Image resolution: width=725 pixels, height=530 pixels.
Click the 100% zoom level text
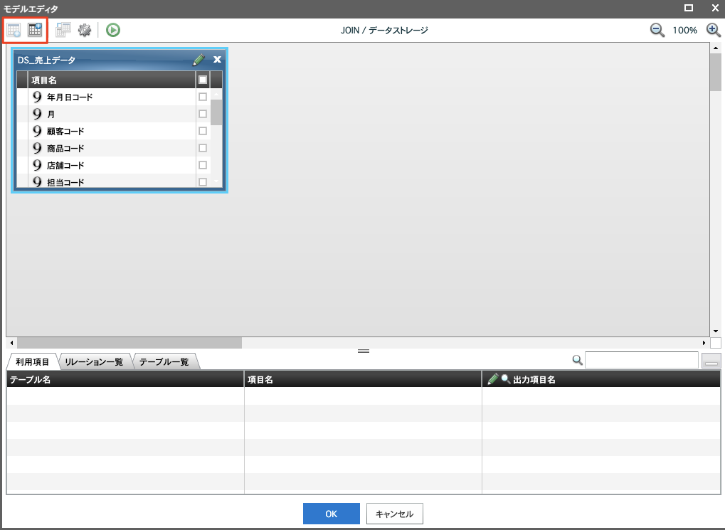[684, 31]
